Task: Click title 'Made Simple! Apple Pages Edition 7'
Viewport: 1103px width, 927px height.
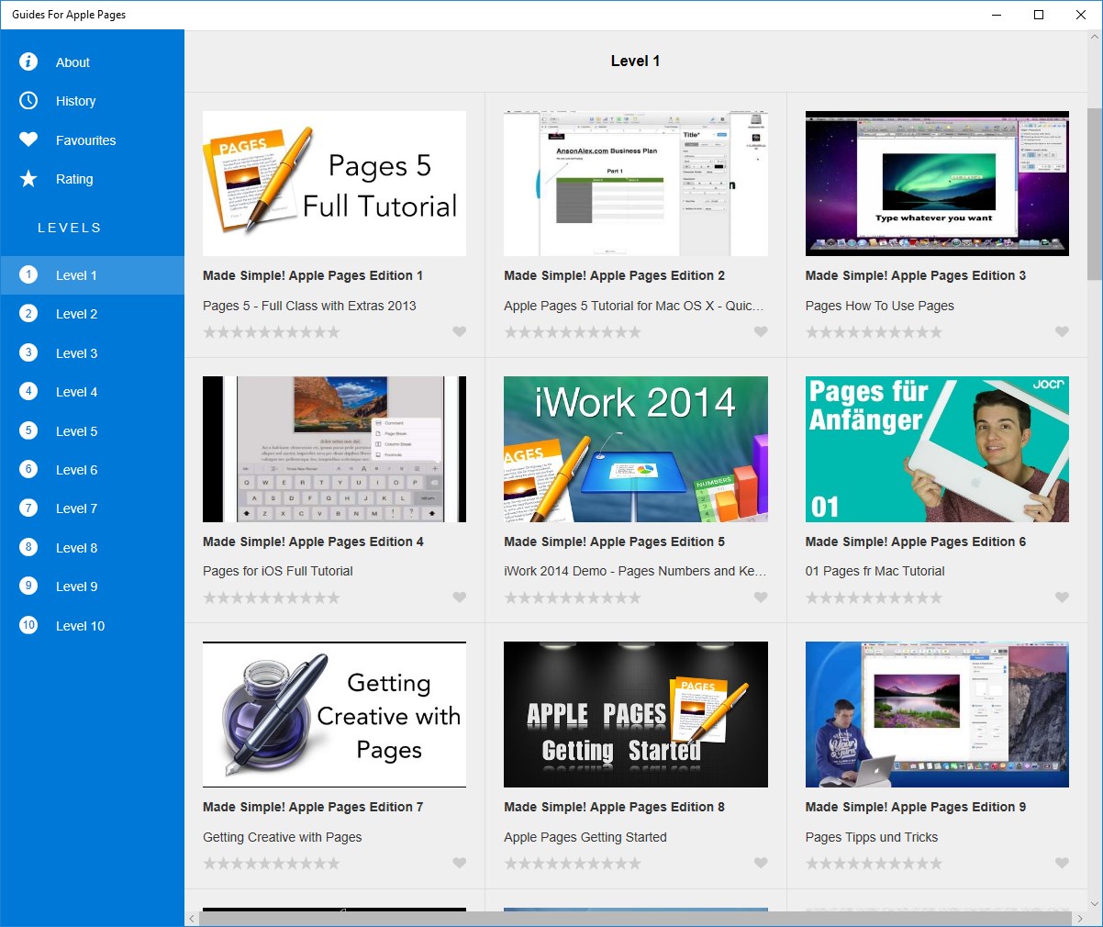Action: (x=313, y=807)
